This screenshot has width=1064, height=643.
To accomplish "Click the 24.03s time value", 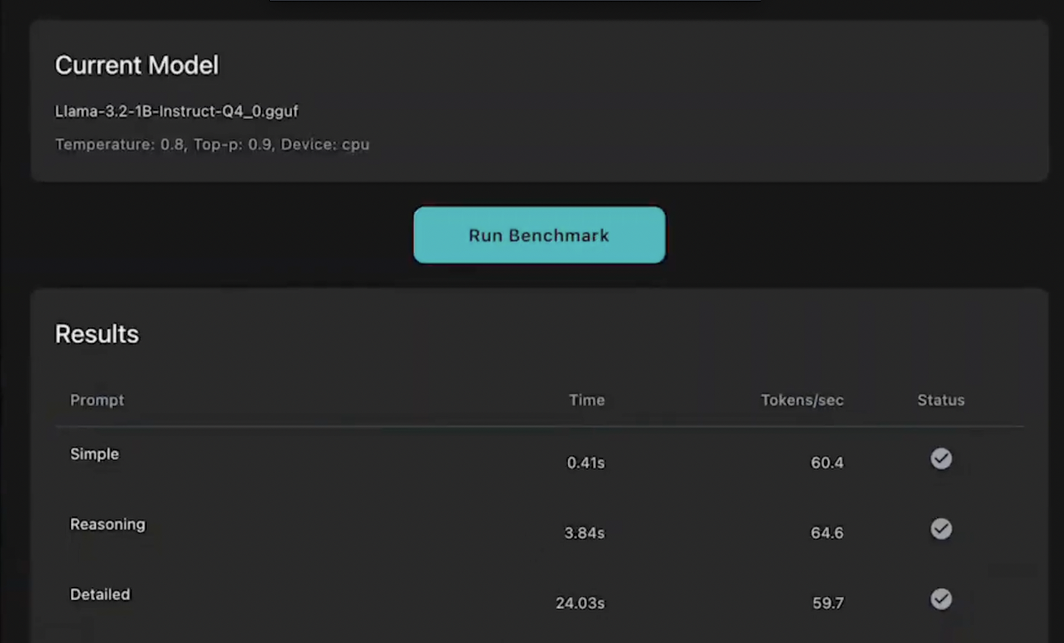I will 580,603.
